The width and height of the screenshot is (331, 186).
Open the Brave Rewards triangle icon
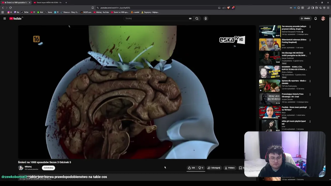(x=233, y=8)
